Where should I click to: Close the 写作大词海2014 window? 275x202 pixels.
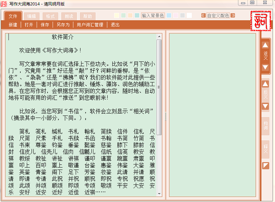pos(265,3)
